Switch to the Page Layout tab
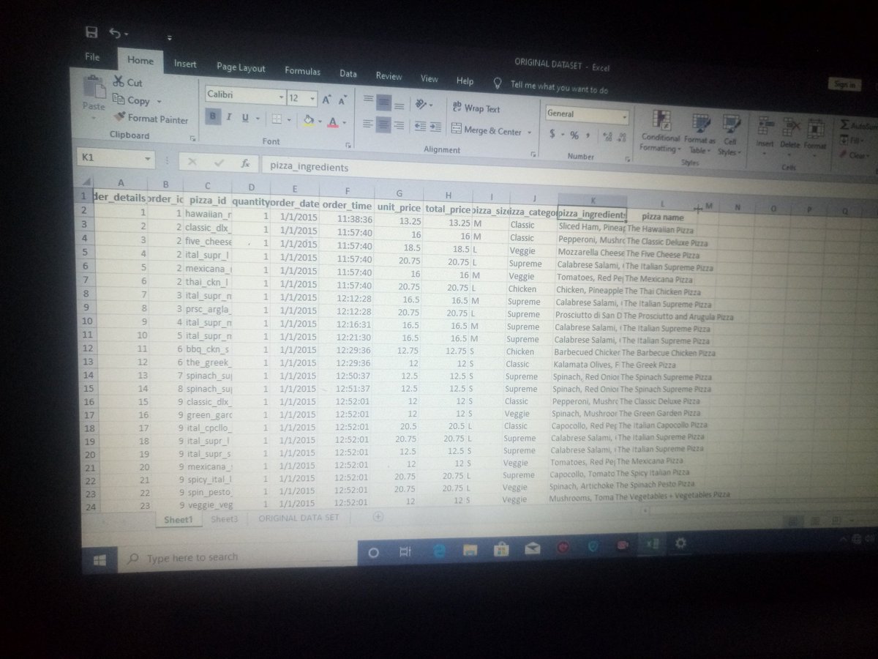The width and height of the screenshot is (878, 659). pyautogui.click(x=241, y=67)
